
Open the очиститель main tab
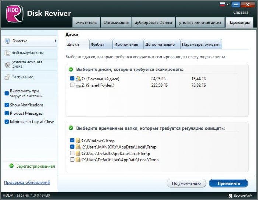click(x=86, y=23)
